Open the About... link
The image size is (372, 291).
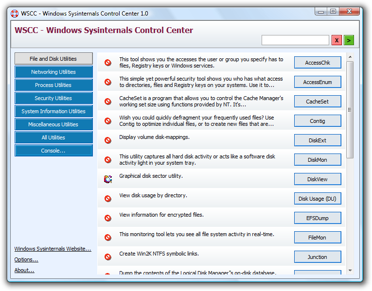coord(24,270)
